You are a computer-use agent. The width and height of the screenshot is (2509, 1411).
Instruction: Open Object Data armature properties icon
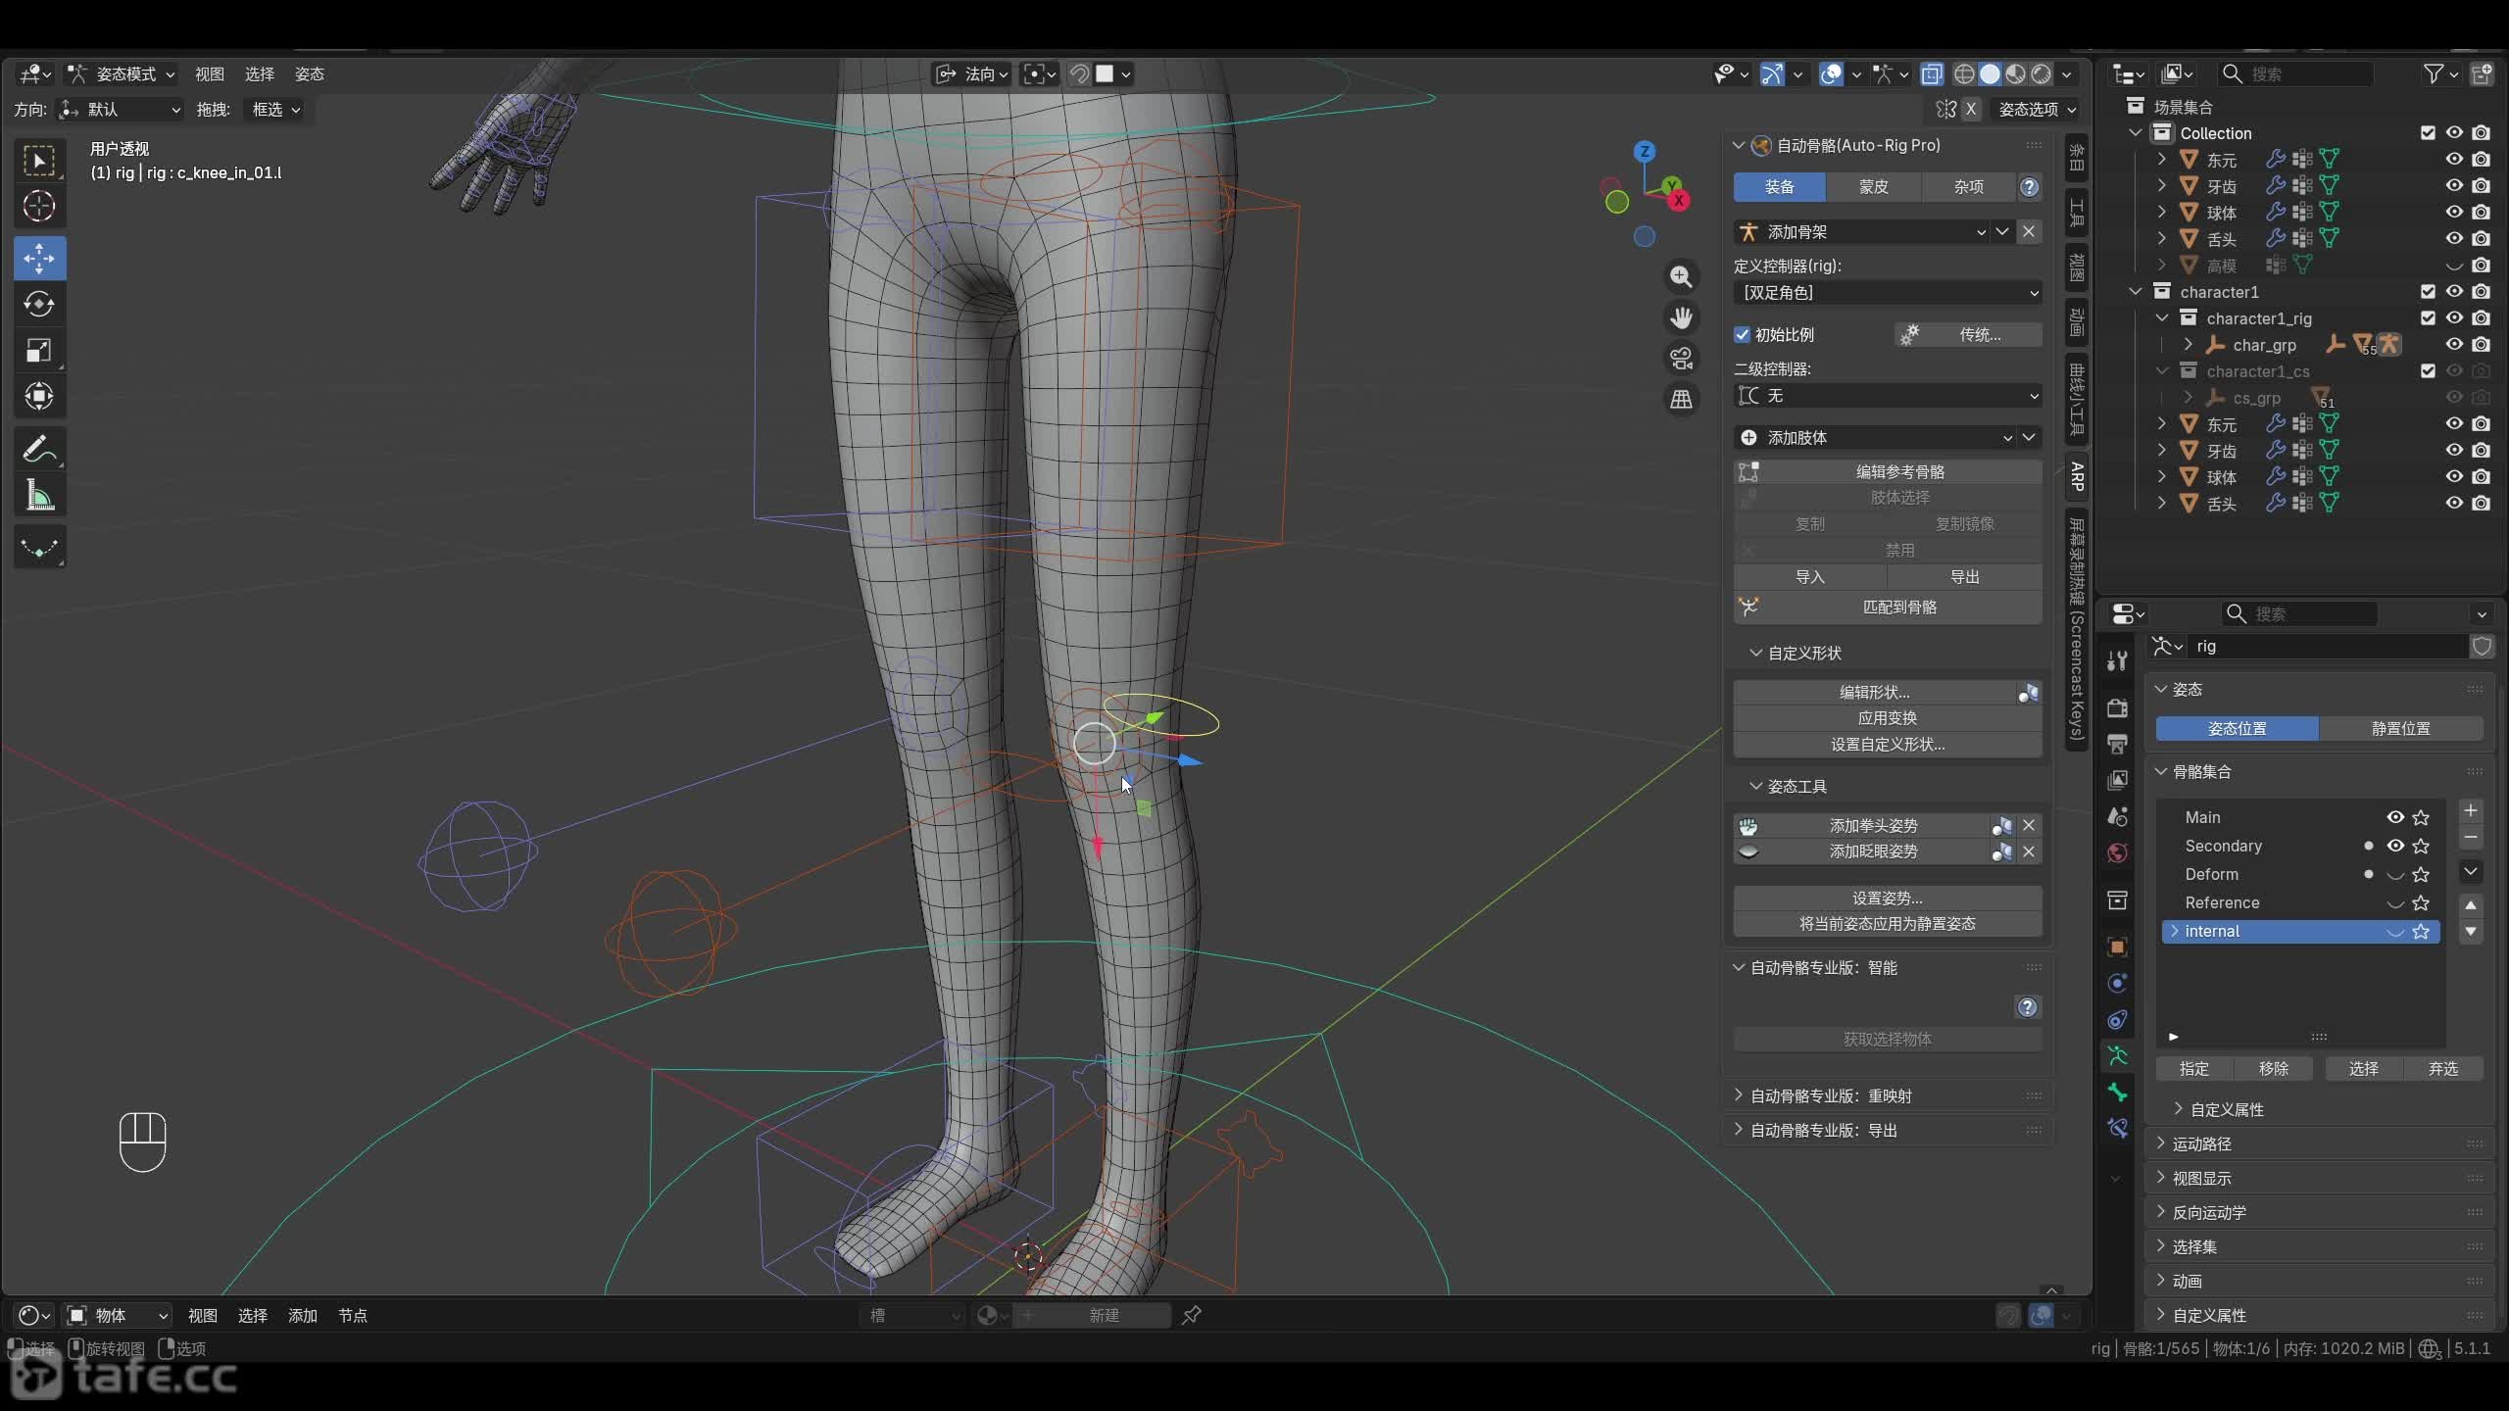pos(2117,1056)
